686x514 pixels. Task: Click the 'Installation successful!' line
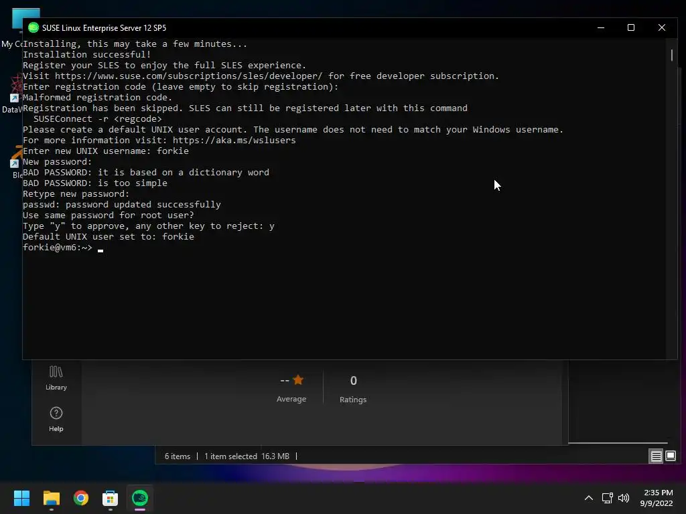[x=86, y=55]
